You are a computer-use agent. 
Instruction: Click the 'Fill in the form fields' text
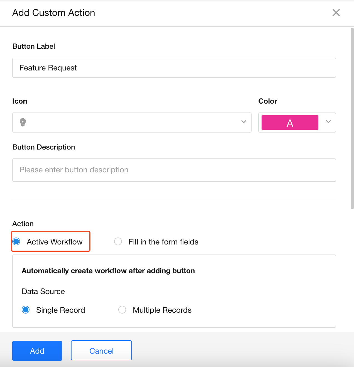pyautogui.click(x=163, y=242)
